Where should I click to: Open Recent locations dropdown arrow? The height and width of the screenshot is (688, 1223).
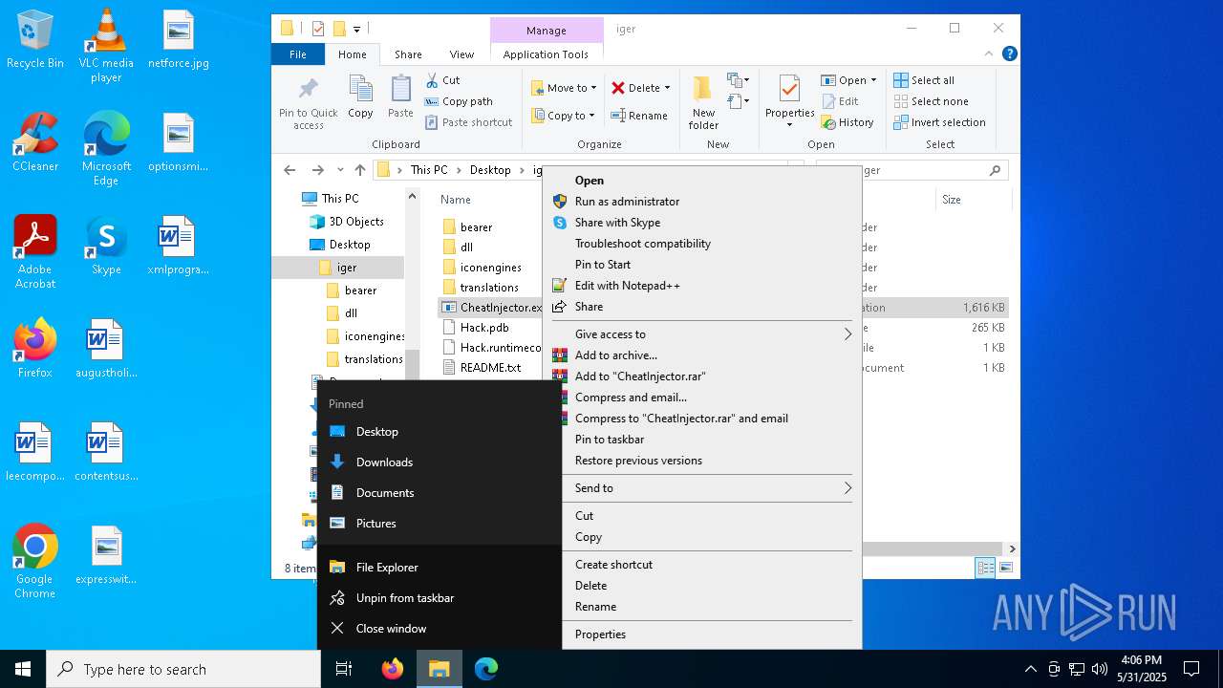tap(340, 170)
